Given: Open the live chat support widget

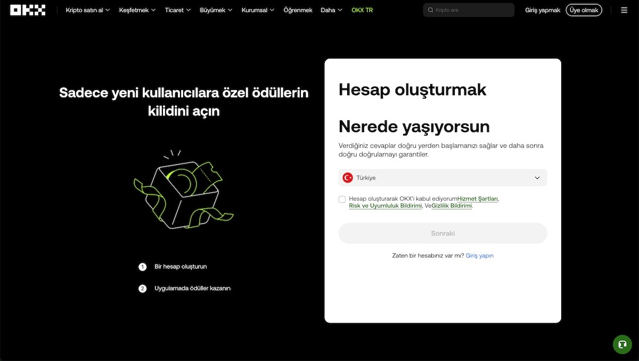Looking at the screenshot, I should pos(622,344).
